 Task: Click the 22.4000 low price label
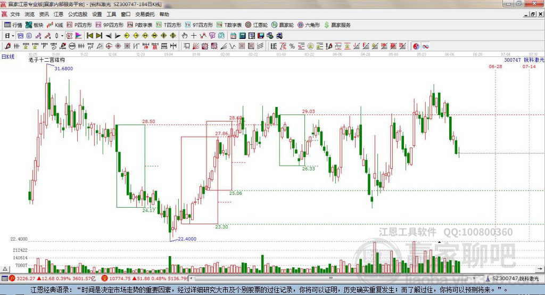(x=187, y=239)
